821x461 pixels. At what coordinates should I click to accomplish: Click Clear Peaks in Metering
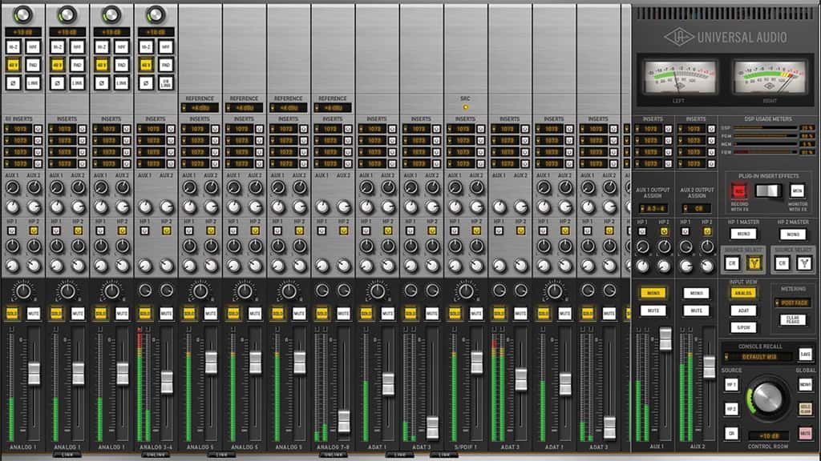(x=793, y=319)
